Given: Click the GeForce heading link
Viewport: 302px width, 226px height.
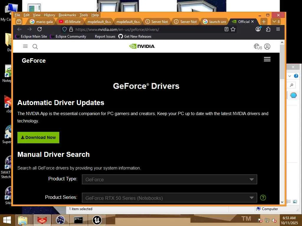Looking at the screenshot, I should (34, 61).
